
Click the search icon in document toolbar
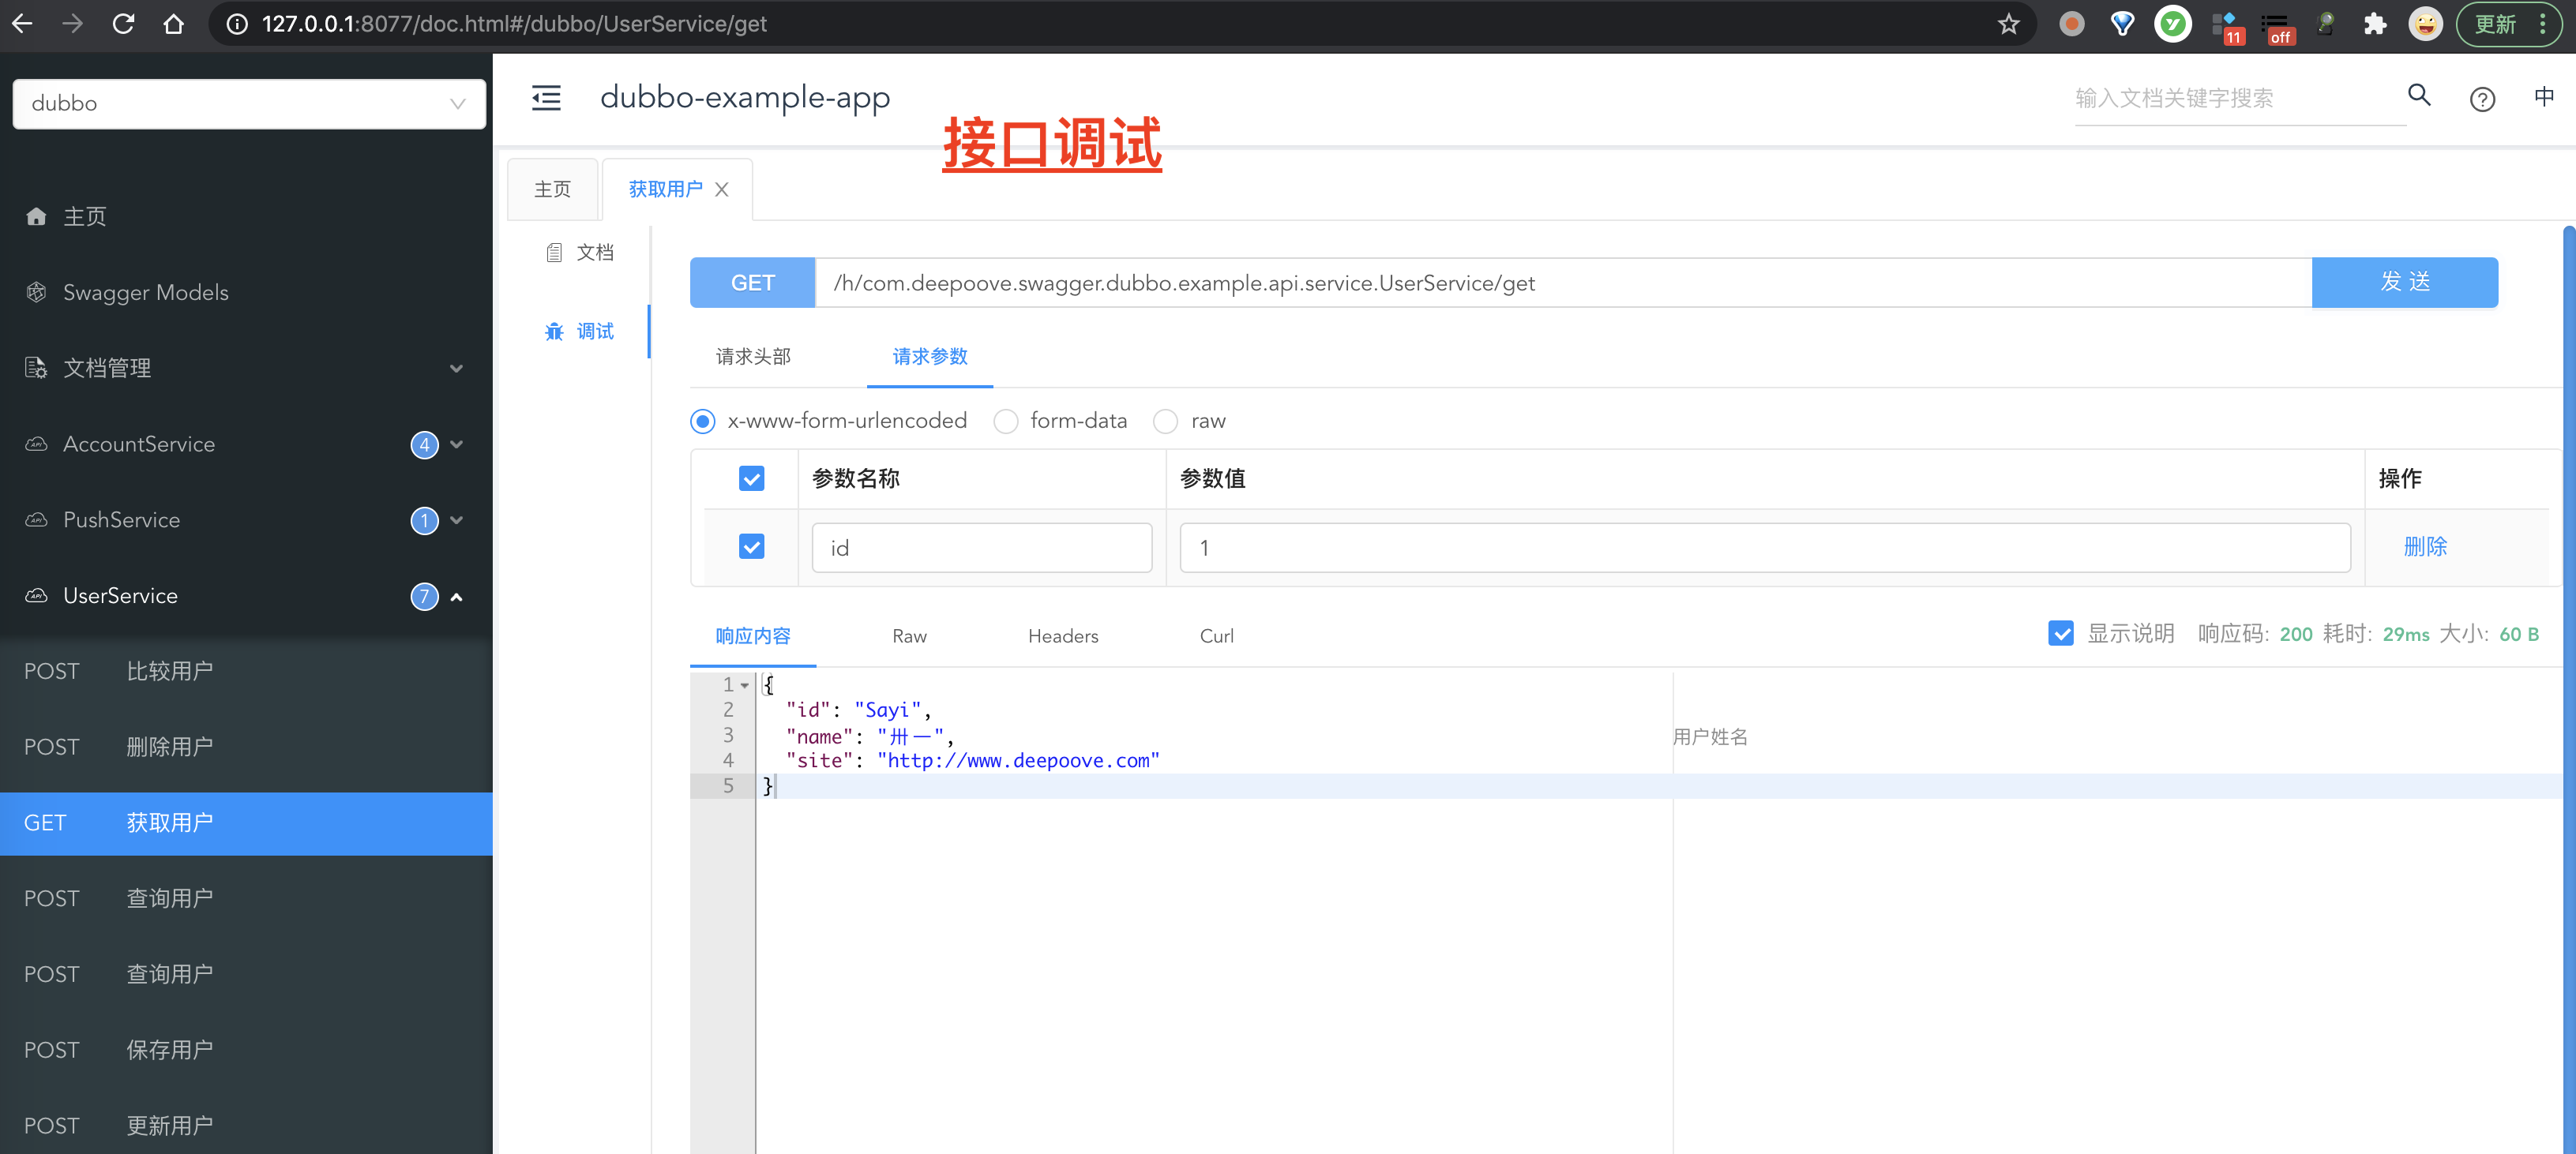[2416, 96]
